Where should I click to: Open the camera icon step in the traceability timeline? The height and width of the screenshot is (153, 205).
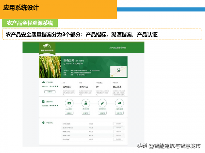(69, 103)
